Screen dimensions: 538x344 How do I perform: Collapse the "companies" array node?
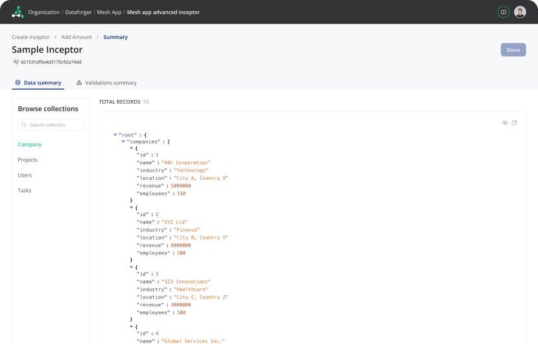click(123, 141)
